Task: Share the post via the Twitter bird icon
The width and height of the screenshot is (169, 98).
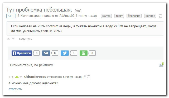Action: pyautogui.click(x=65, y=53)
